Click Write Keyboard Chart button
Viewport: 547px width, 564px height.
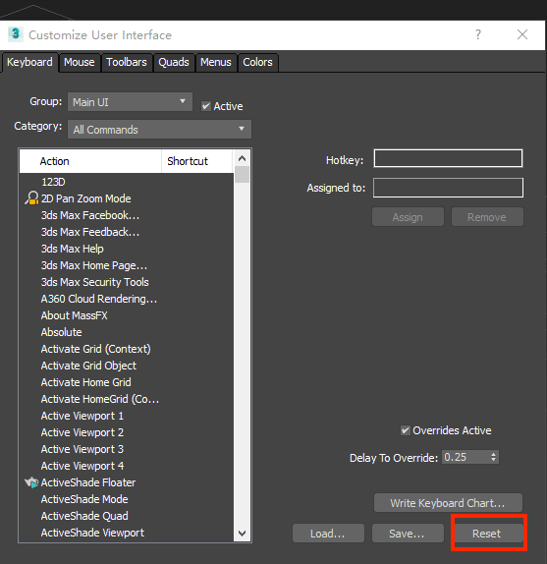[448, 502]
